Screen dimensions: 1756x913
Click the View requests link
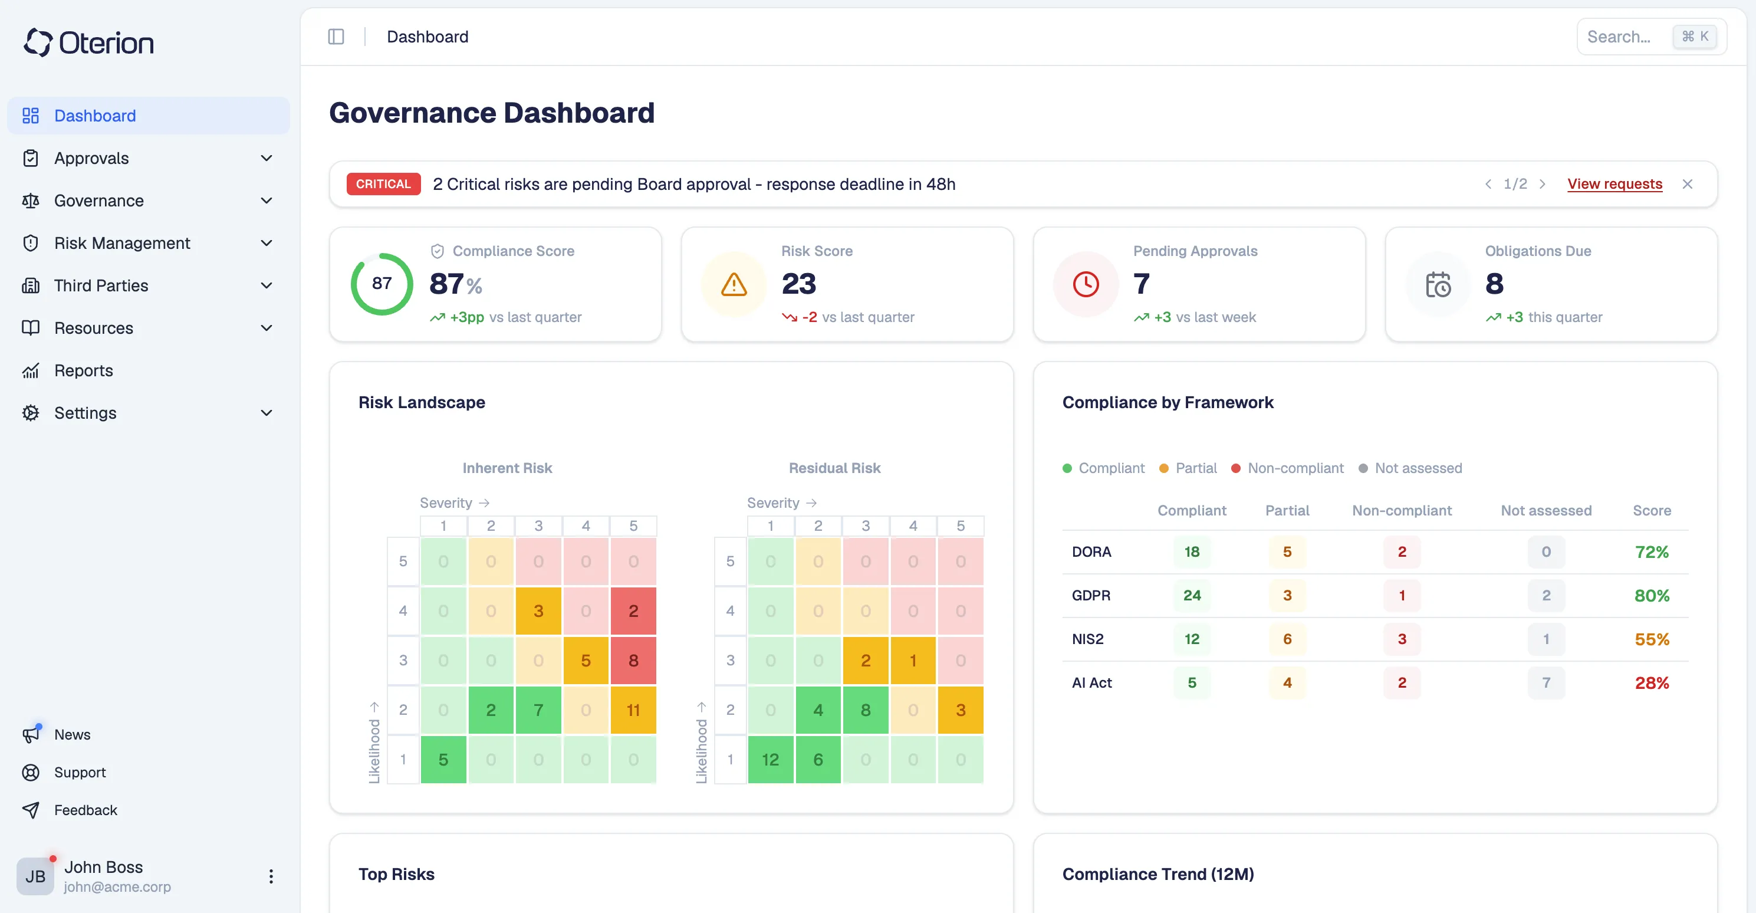coord(1614,184)
